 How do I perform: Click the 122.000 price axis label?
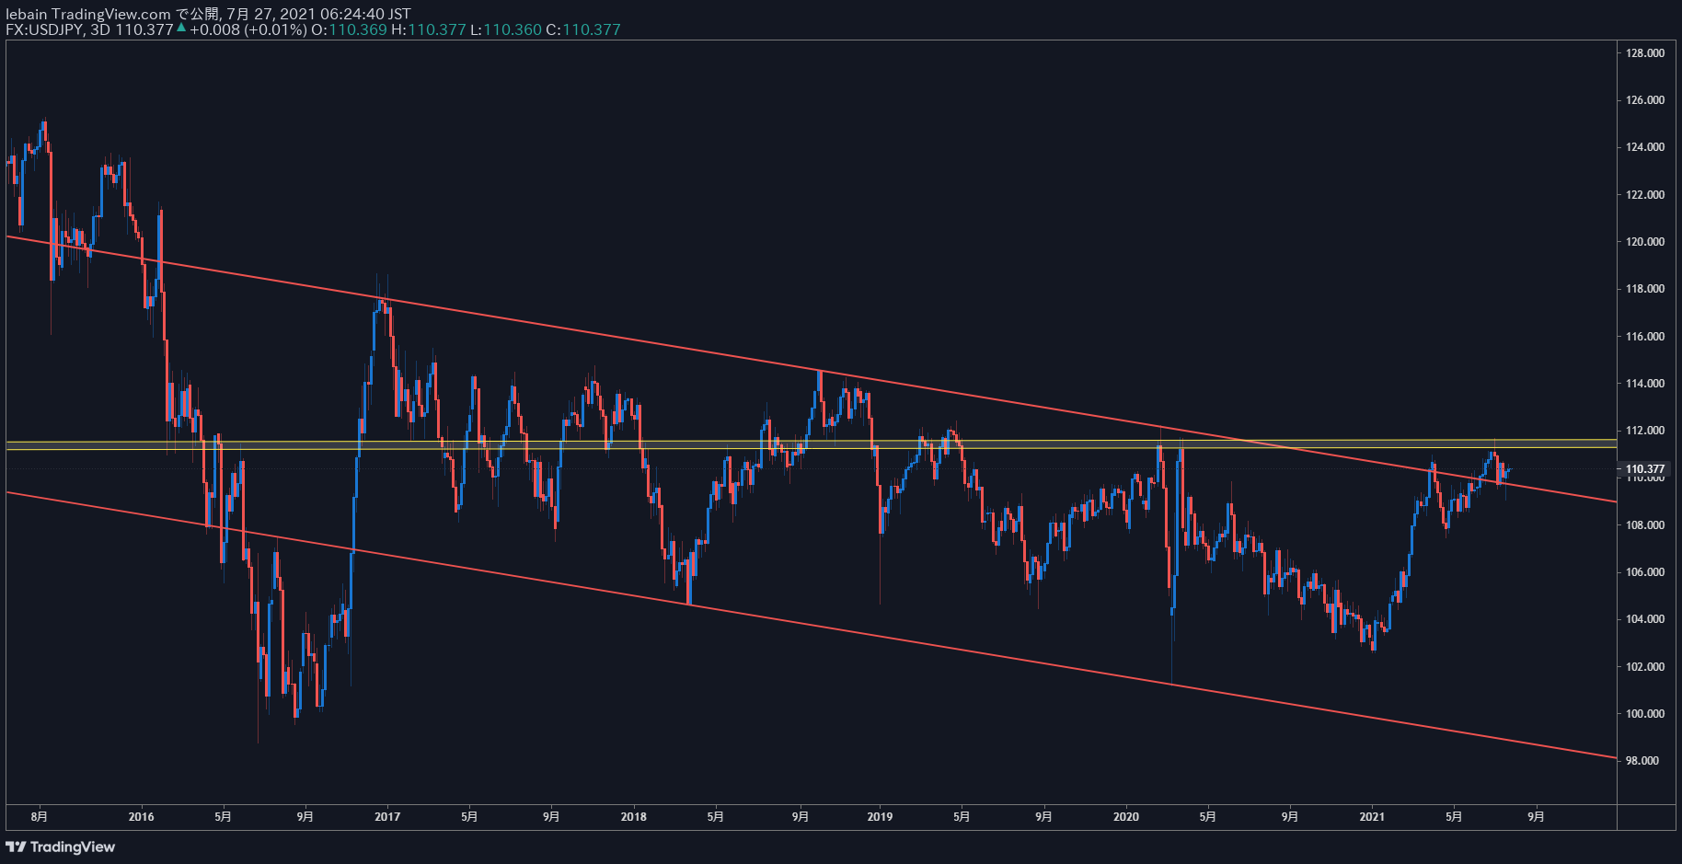1645,195
